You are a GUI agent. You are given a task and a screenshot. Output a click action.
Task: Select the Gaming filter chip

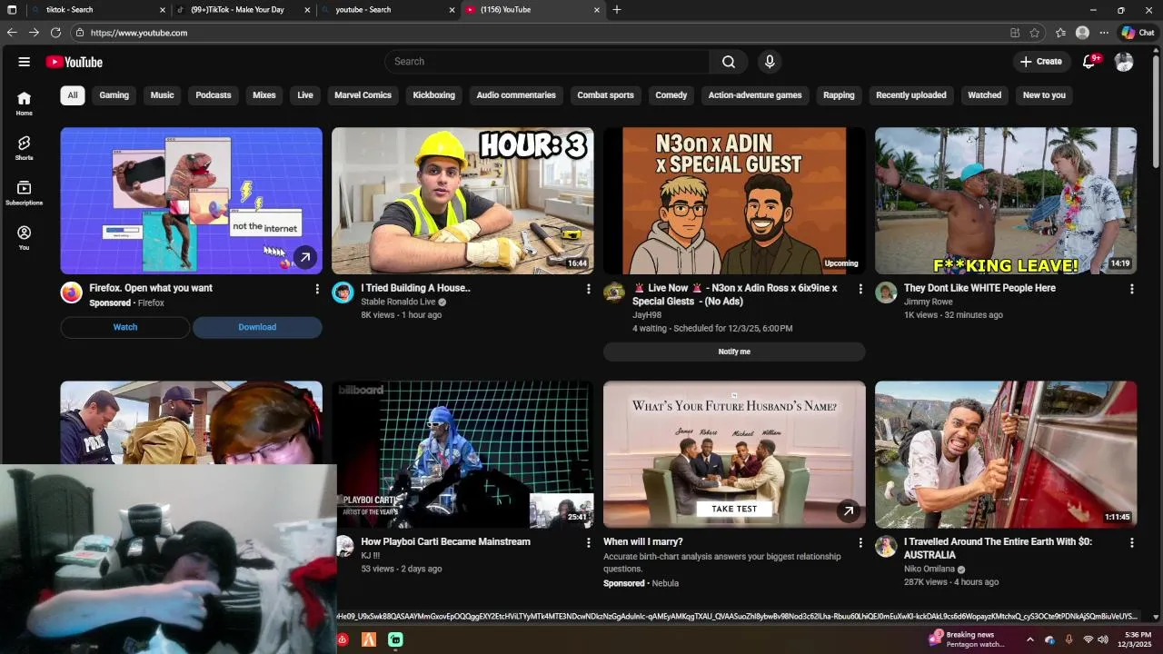(x=114, y=95)
